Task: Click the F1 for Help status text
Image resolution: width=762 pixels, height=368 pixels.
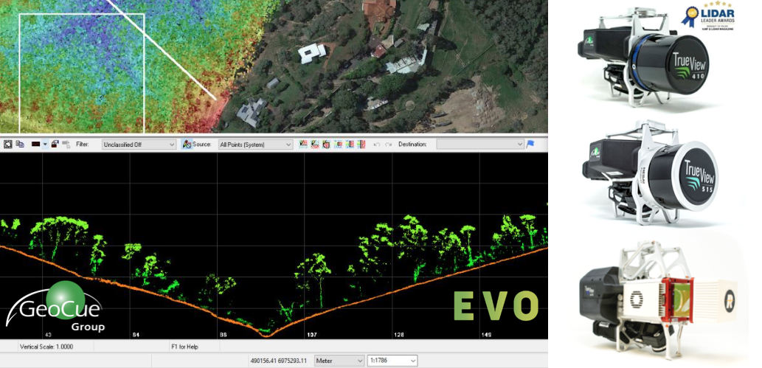Action: (184, 347)
